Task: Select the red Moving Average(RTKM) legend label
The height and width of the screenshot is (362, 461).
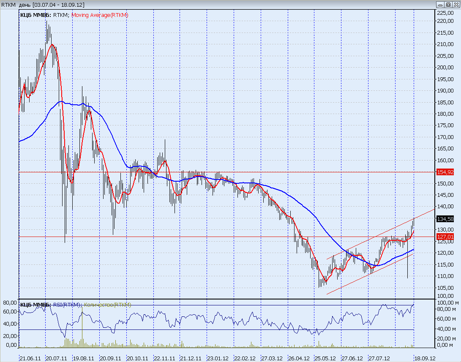Action: (x=100, y=15)
